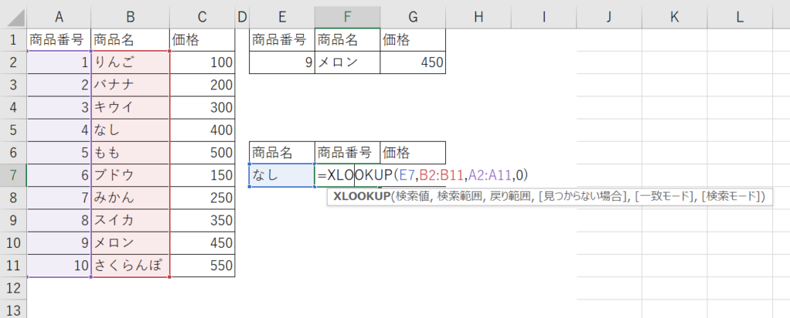Click cell E7 containing なし
Image resolution: width=790 pixels, height=318 pixels.
pyautogui.click(x=282, y=176)
